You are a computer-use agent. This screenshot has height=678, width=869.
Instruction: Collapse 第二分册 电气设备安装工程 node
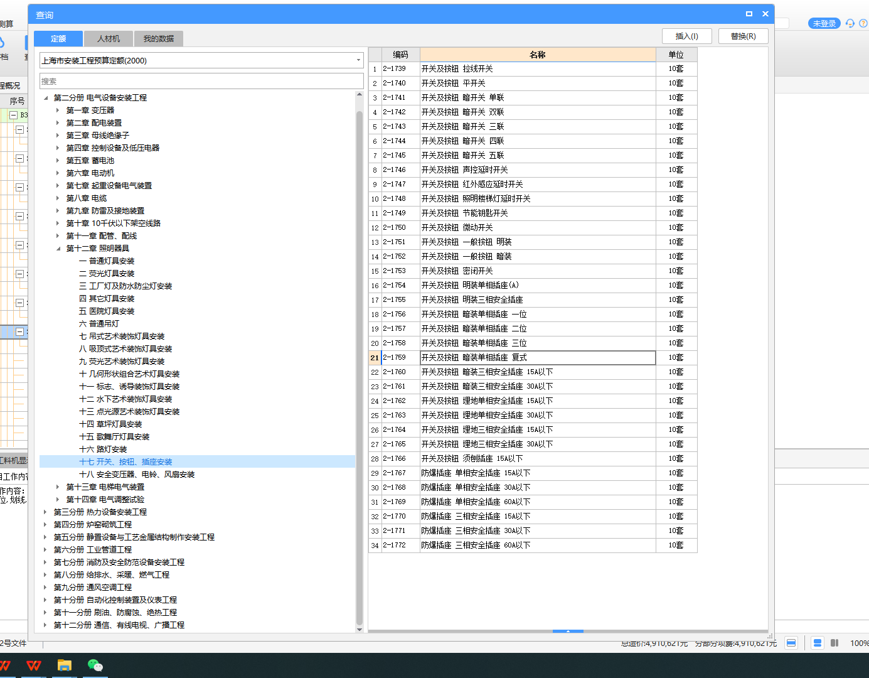coord(46,98)
